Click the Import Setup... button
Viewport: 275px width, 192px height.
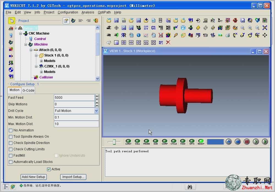point(73,177)
